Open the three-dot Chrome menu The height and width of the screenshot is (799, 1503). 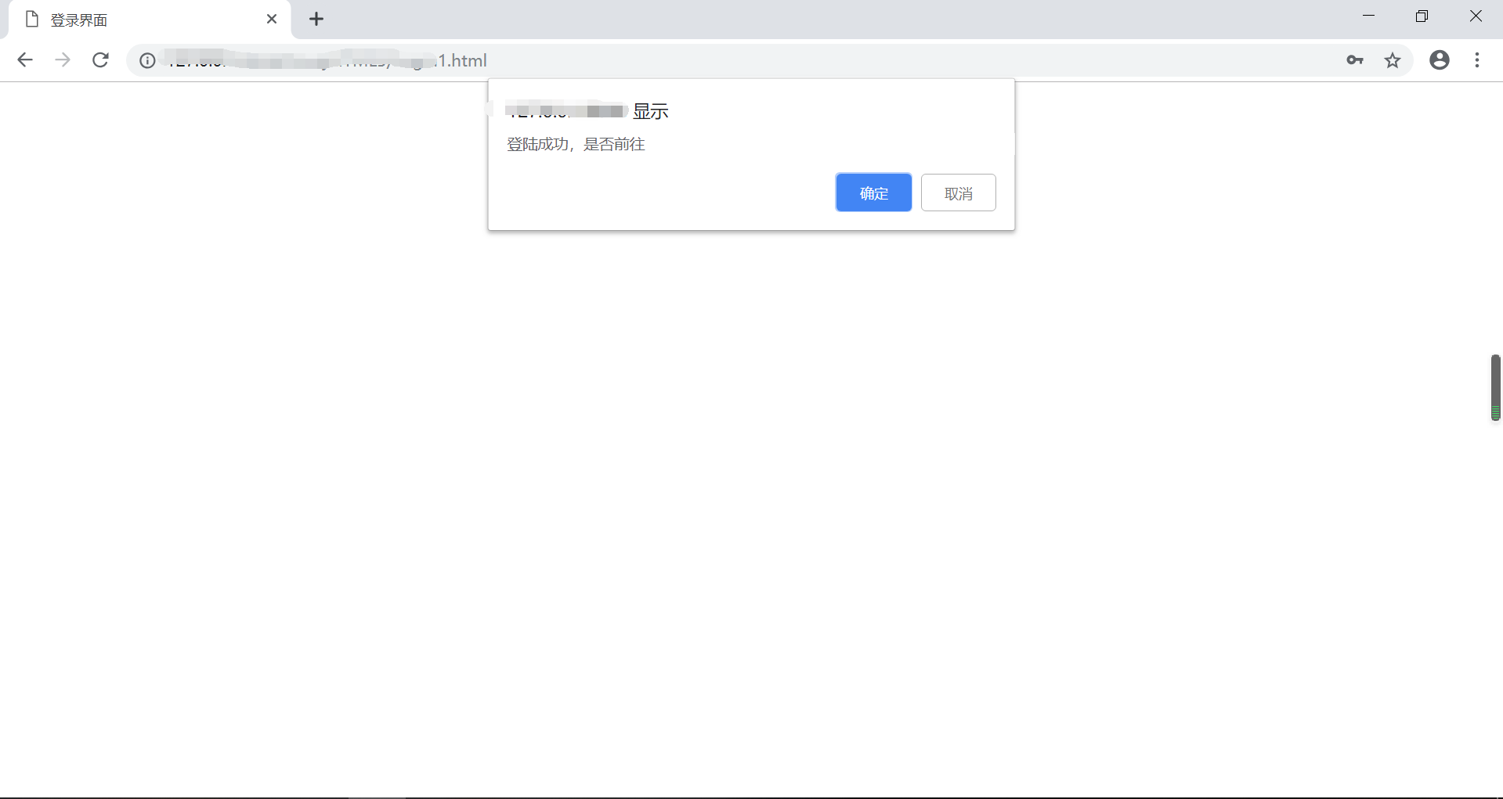coord(1477,59)
